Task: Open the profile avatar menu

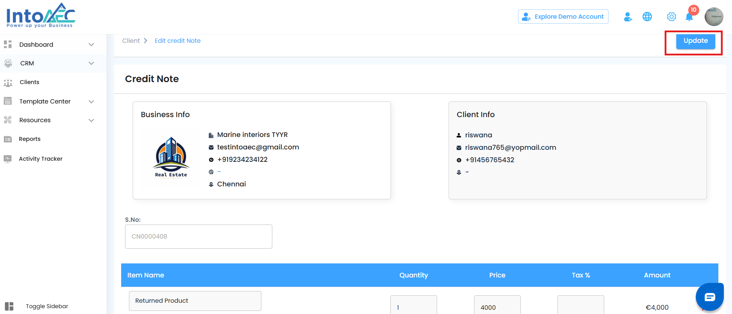Action: pos(714,17)
